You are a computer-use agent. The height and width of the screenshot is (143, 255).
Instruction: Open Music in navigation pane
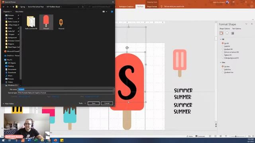[x=9, y=76]
